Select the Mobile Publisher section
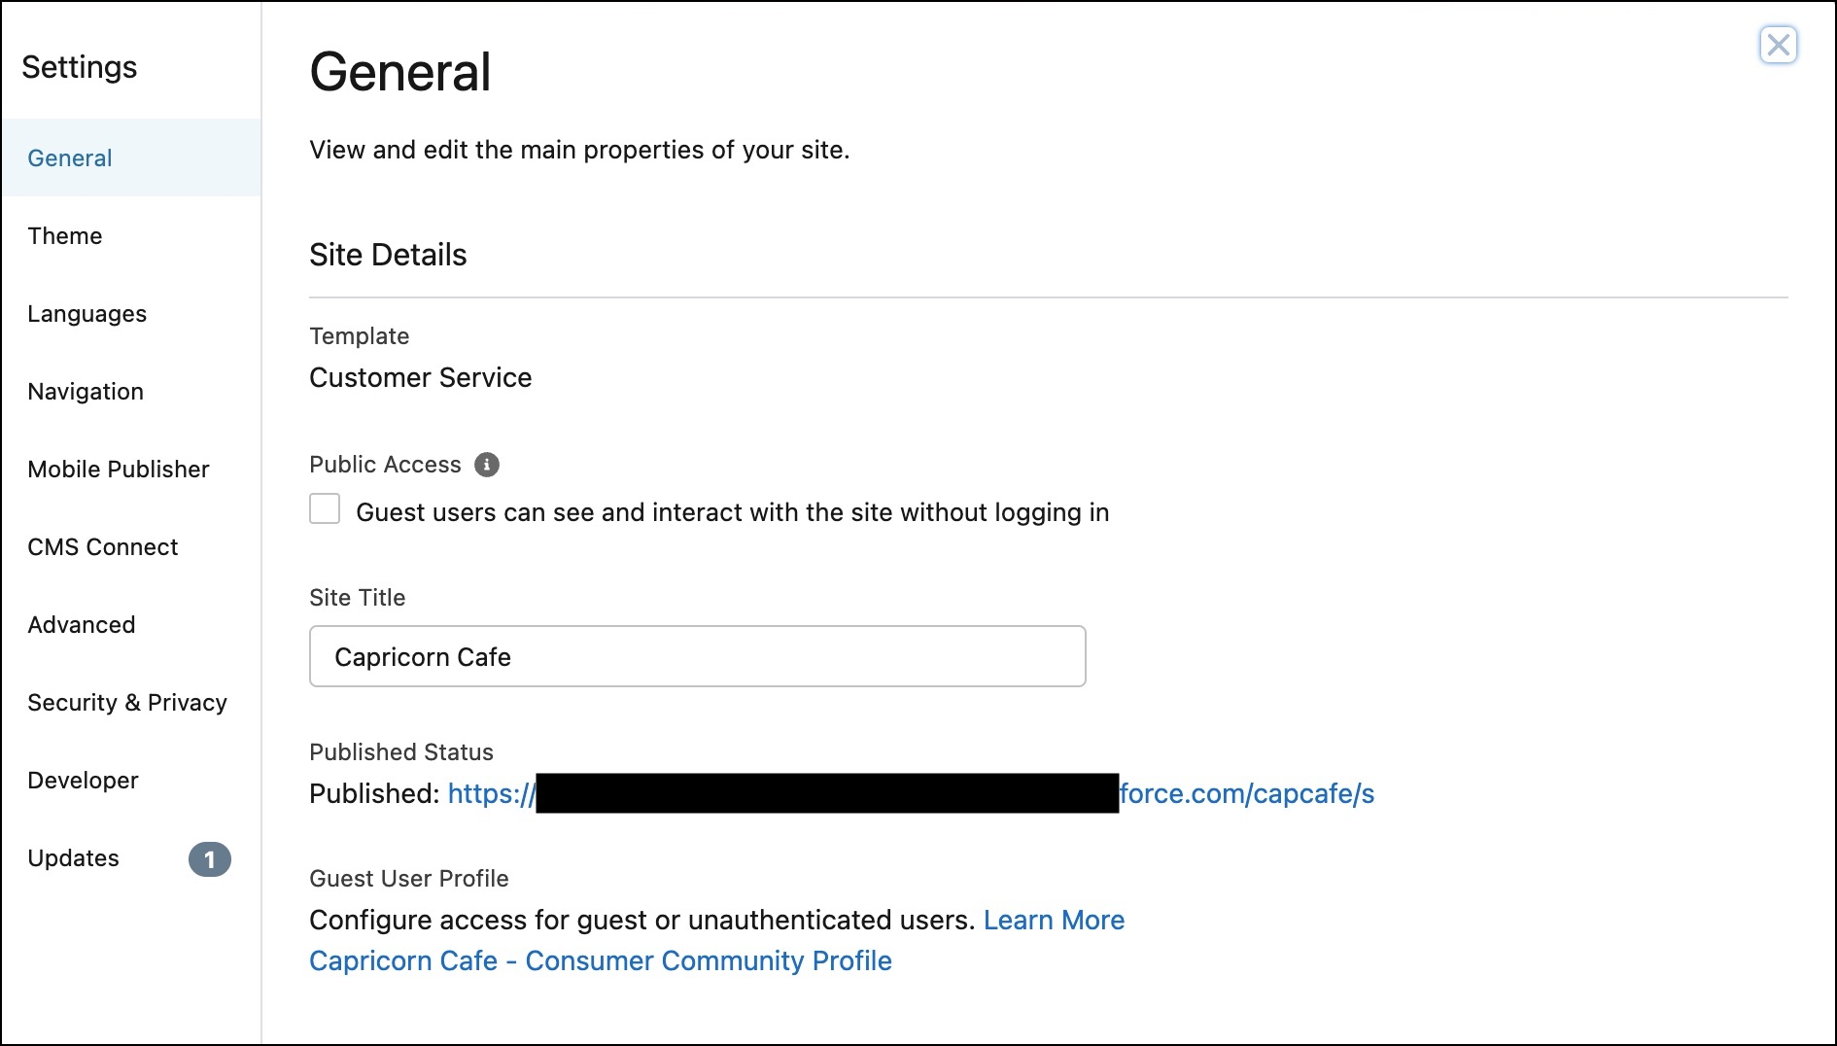Screen dimensions: 1837x1046 click(x=119, y=469)
